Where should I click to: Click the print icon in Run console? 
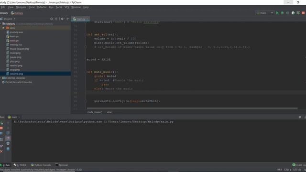(x=8, y=143)
